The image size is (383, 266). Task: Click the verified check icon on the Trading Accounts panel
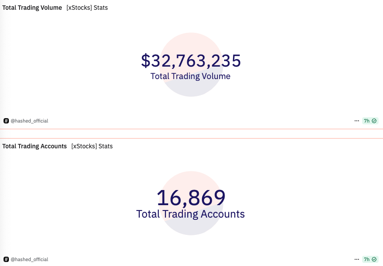click(374, 259)
